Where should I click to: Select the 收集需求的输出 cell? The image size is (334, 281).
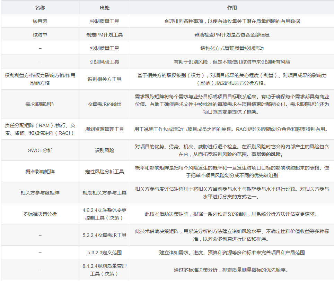[x=105, y=104]
